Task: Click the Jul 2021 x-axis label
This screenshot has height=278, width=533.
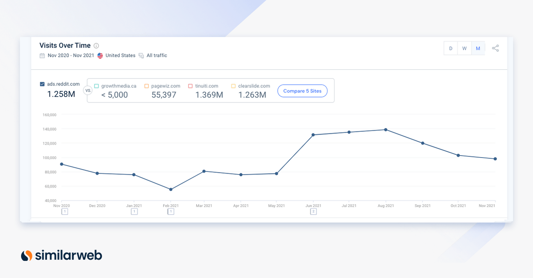Action: coord(349,205)
